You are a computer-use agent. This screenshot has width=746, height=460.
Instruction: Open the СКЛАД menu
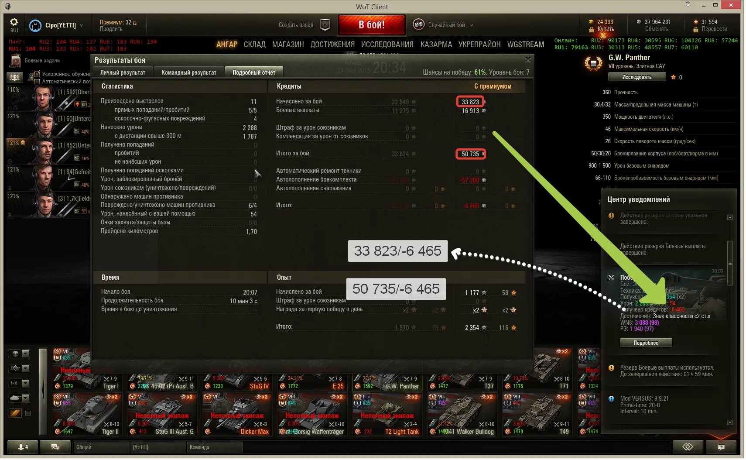(255, 45)
